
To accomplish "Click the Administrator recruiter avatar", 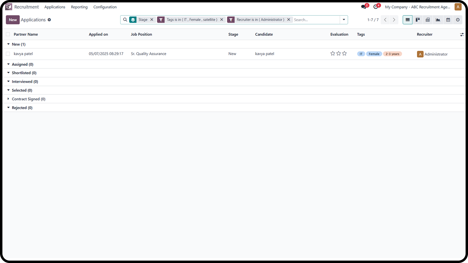I will coord(420,54).
